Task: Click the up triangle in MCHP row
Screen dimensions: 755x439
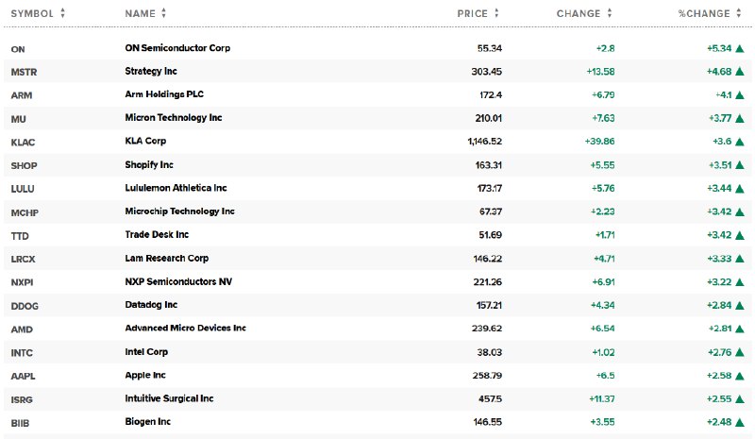Action: point(740,211)
